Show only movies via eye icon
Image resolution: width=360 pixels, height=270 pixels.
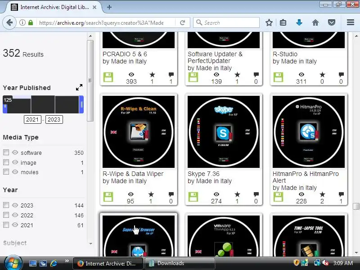[x=15, y=172]
